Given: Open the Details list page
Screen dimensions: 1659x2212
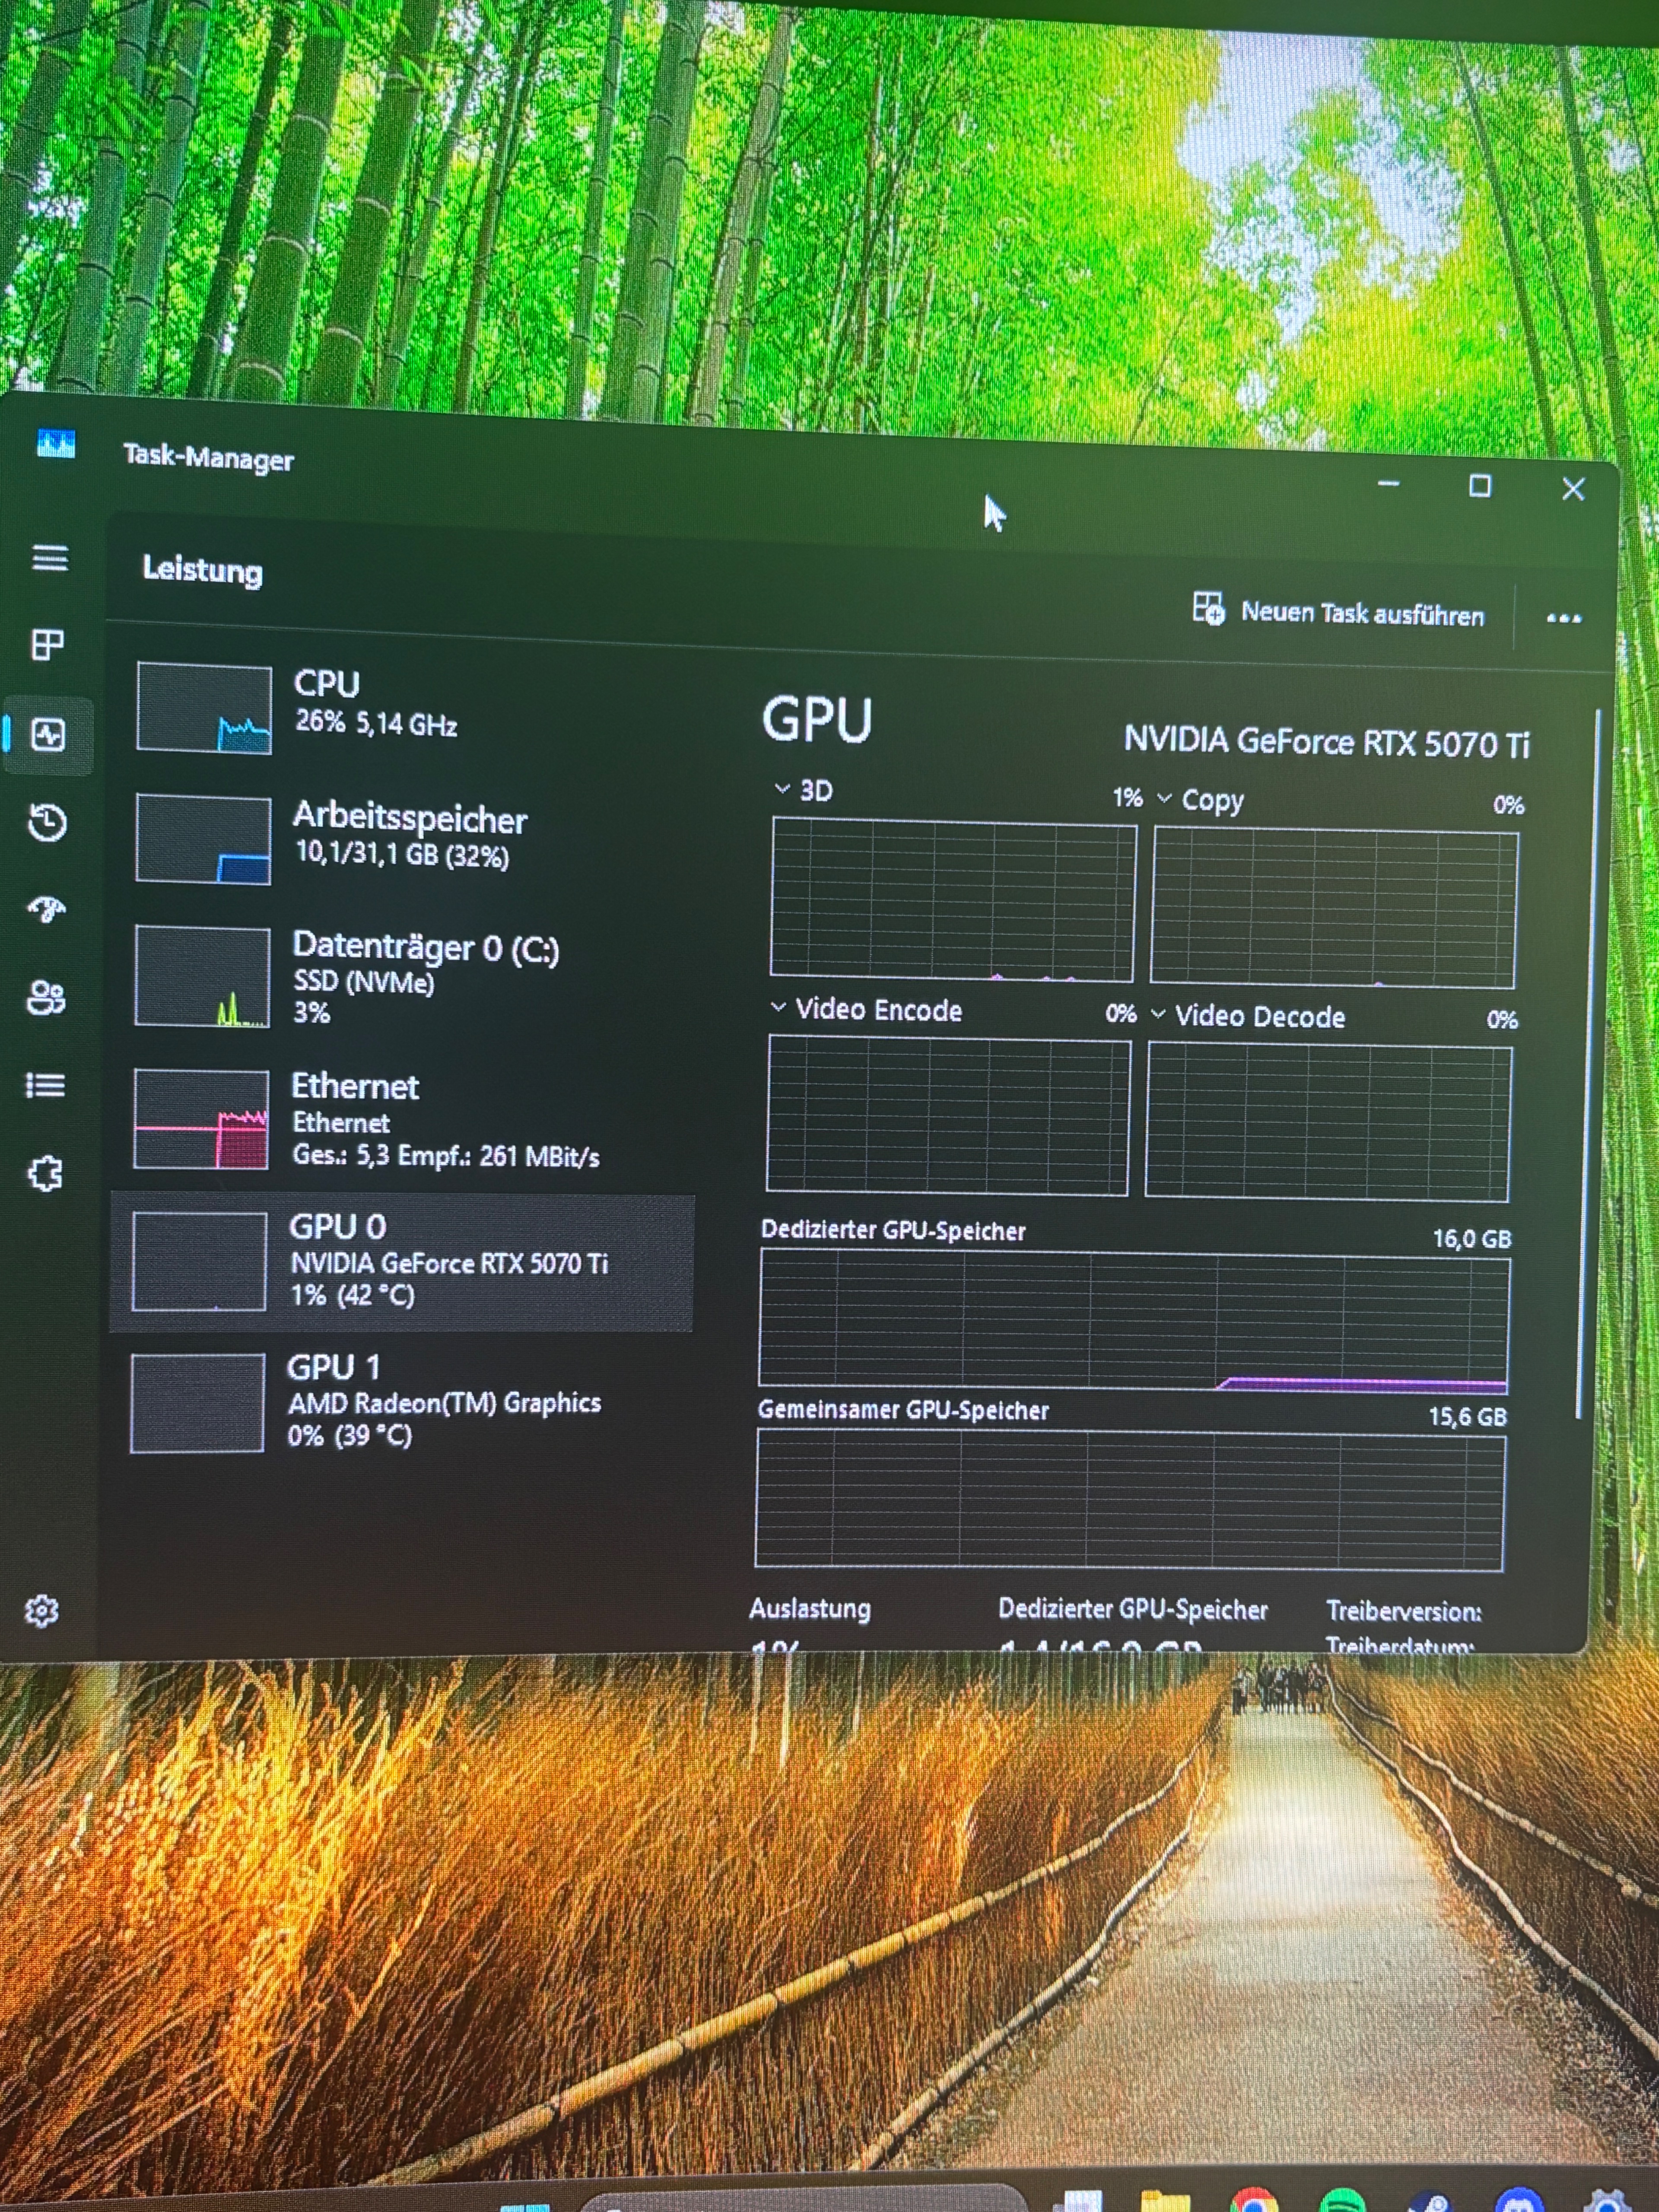Looking at the screenshot, I should point(45,1085).
